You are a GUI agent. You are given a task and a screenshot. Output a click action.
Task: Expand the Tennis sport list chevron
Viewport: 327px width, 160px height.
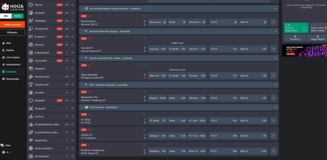click(72, 5)
